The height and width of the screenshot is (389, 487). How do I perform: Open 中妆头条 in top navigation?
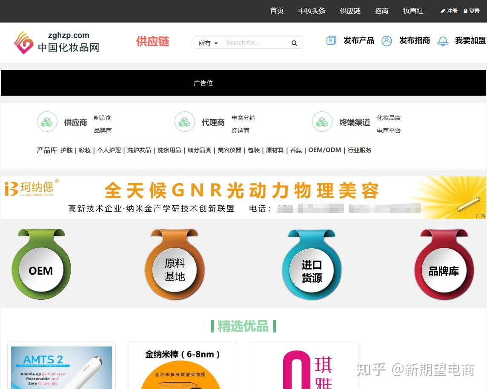tap(312, 11)
